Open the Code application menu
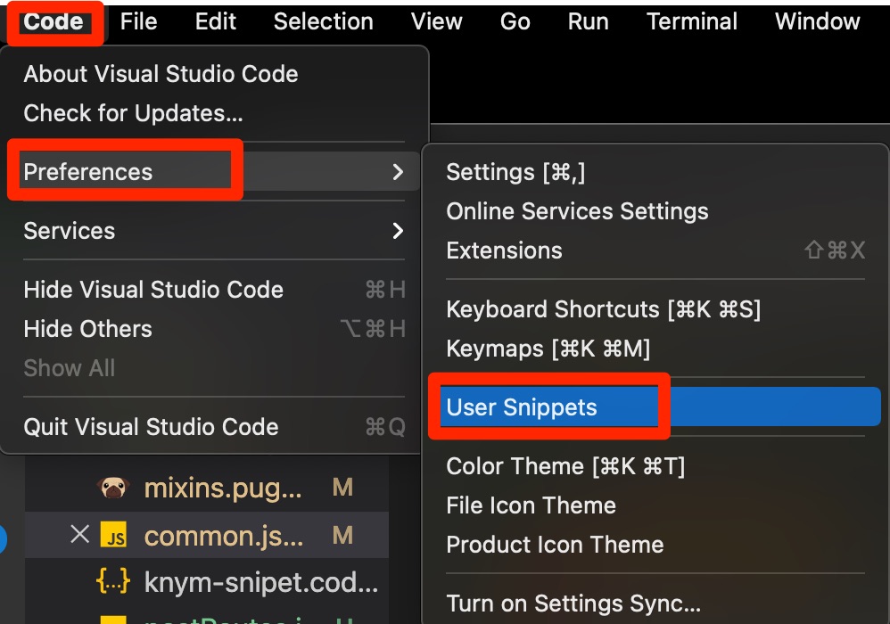The image size is (890, 624). pos(54,21)
